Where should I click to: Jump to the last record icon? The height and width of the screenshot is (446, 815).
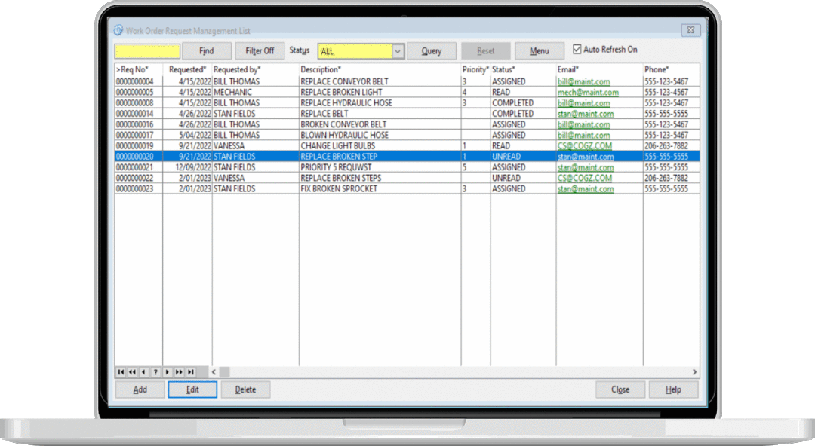(189, 372)
